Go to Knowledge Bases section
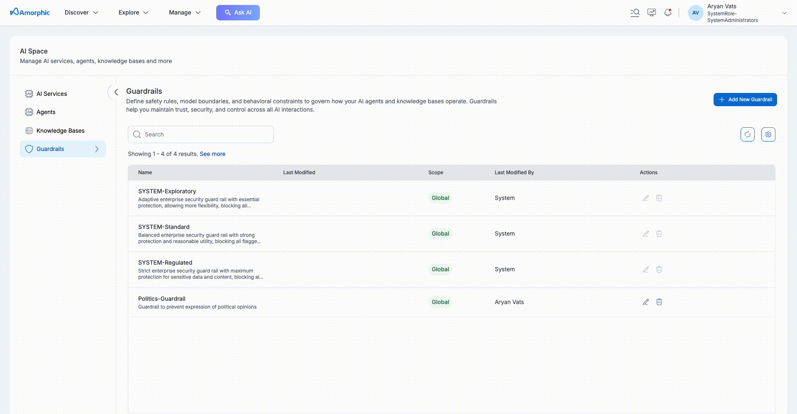Viewport: 797px width, 414px height. tap(60, 131)
